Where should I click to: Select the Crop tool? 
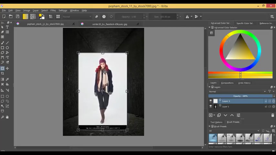(3, 73)
